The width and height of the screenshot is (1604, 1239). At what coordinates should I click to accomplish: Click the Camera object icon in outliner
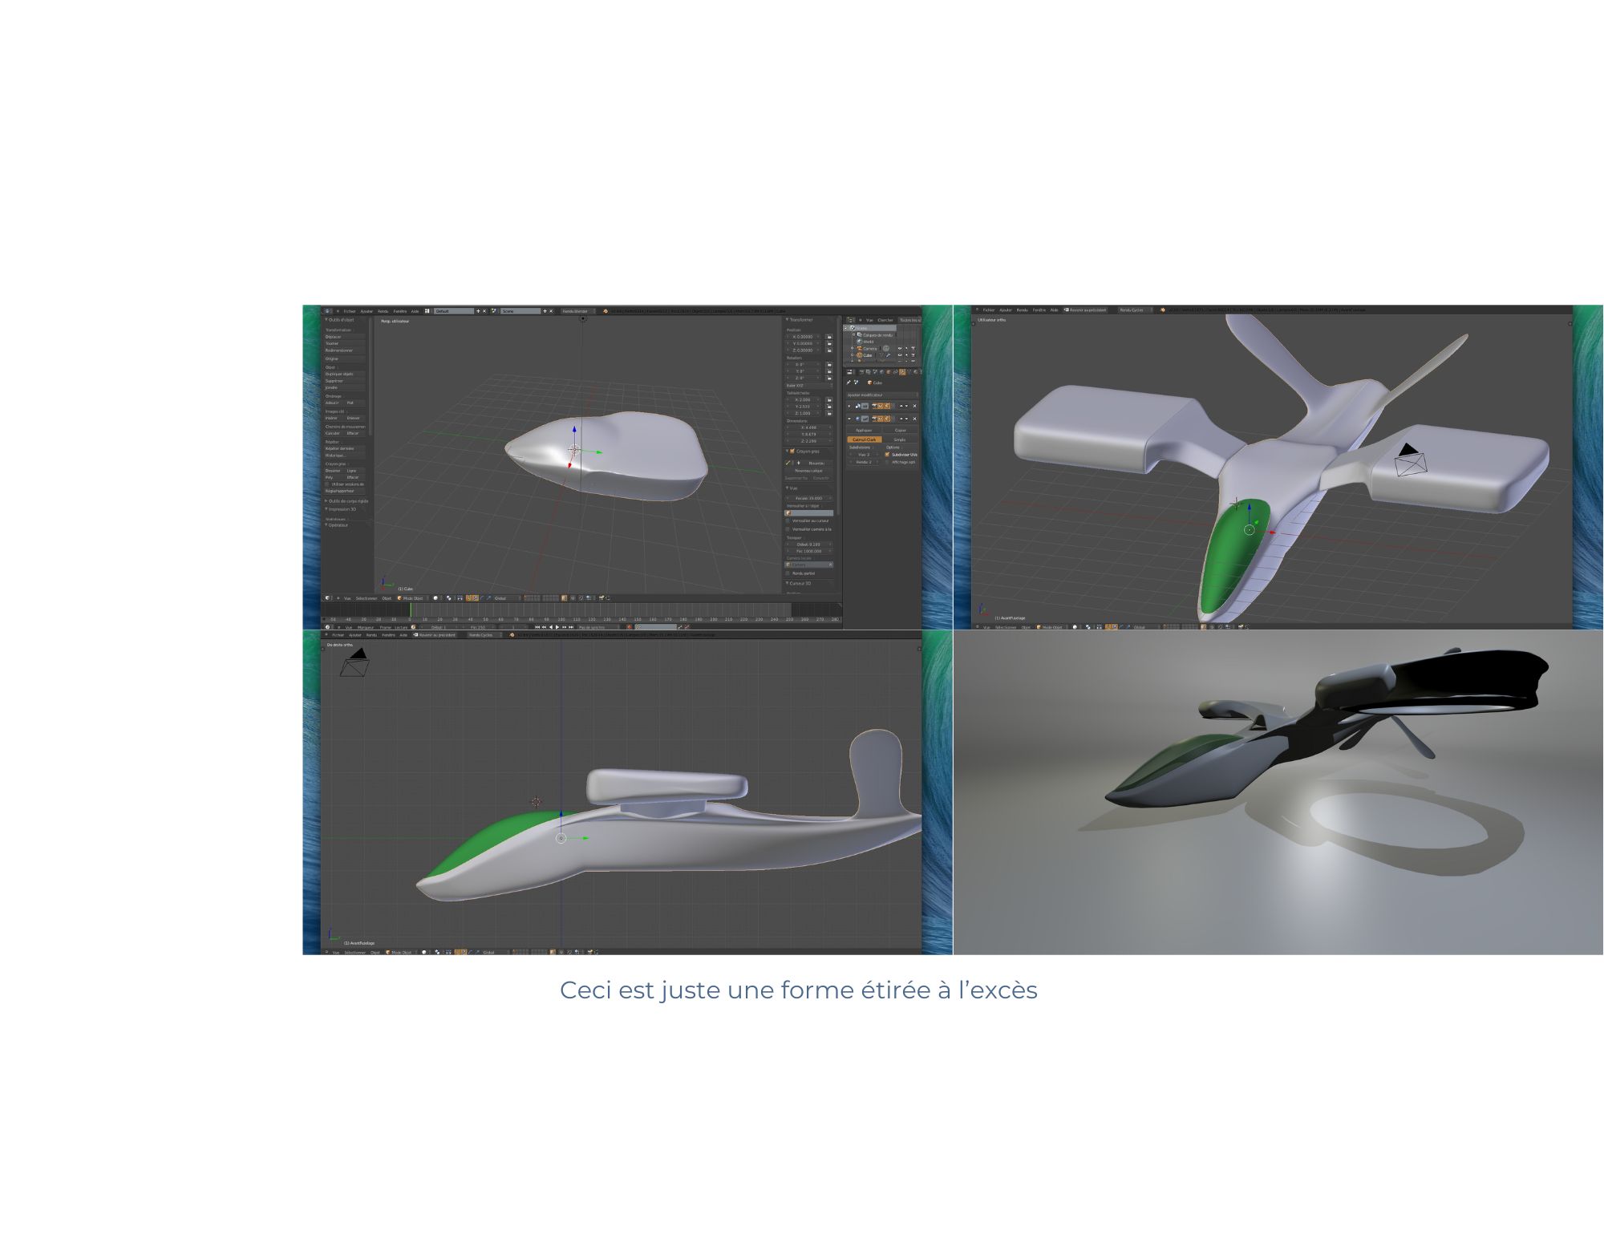point(860,349)
